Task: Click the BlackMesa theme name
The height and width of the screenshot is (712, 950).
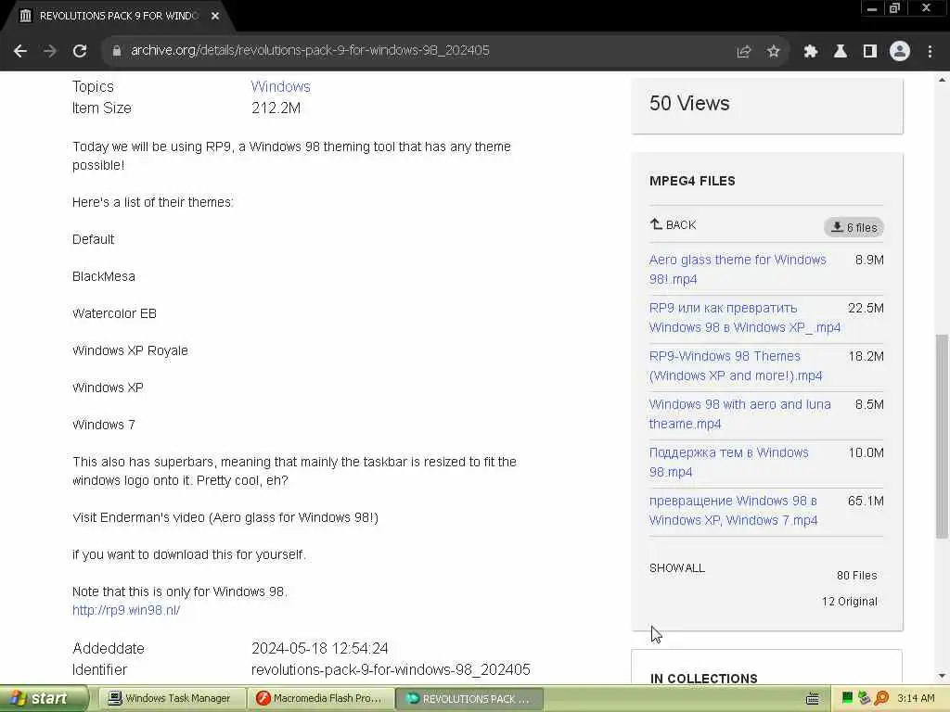Action: click(104, 276)
